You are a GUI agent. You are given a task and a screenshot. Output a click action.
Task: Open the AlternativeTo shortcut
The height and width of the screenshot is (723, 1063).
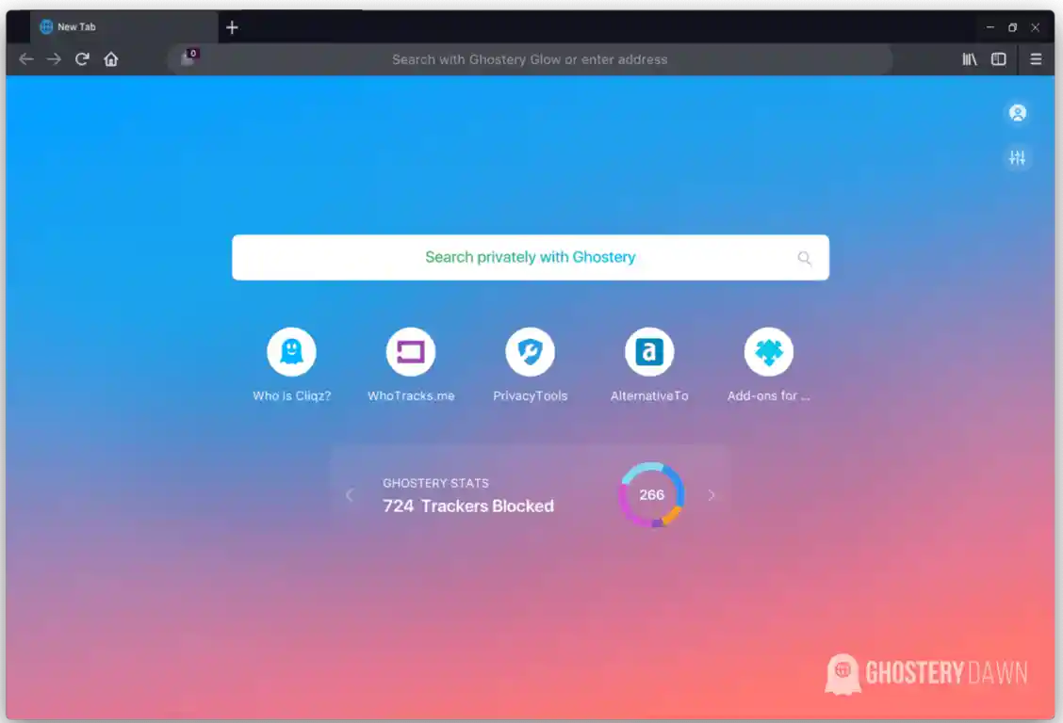pyautogui.click(x=649, y=365)
